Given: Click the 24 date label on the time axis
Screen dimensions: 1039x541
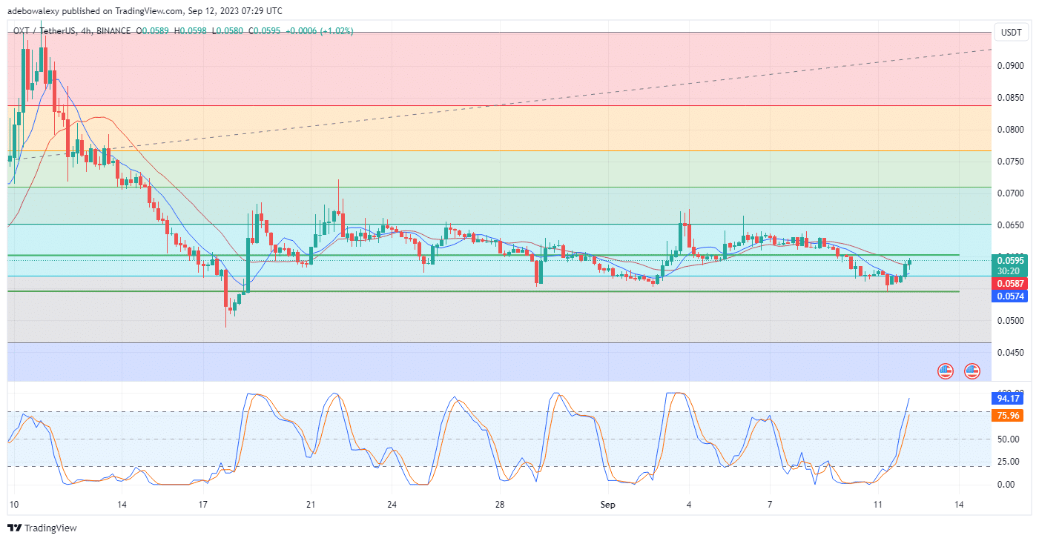Looking at the screenshot, I should (x=392, y=505).
